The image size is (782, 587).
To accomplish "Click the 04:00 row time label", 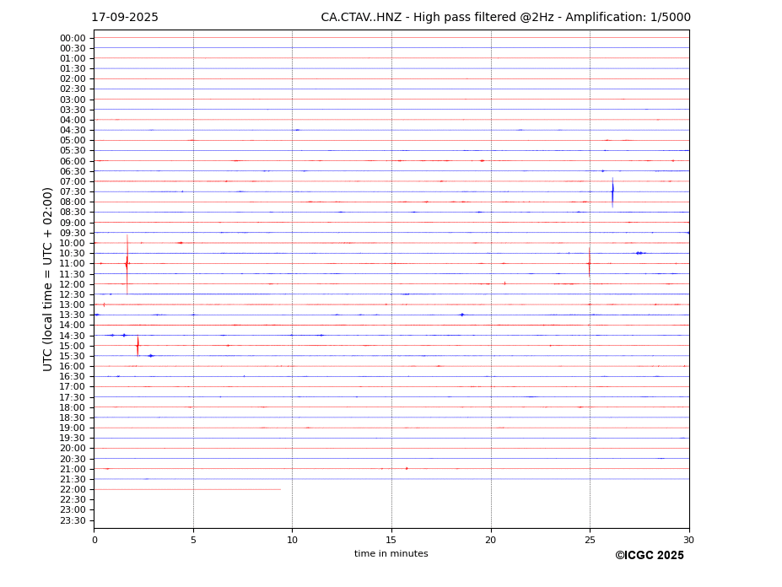I will (73, 121).
